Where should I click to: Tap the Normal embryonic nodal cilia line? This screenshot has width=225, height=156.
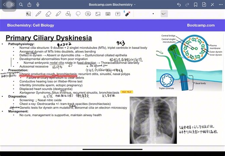(81, 63)
